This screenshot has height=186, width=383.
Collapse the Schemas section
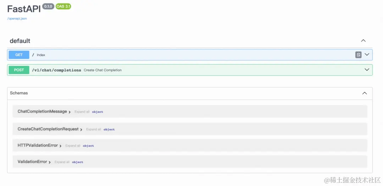point(365,93)
